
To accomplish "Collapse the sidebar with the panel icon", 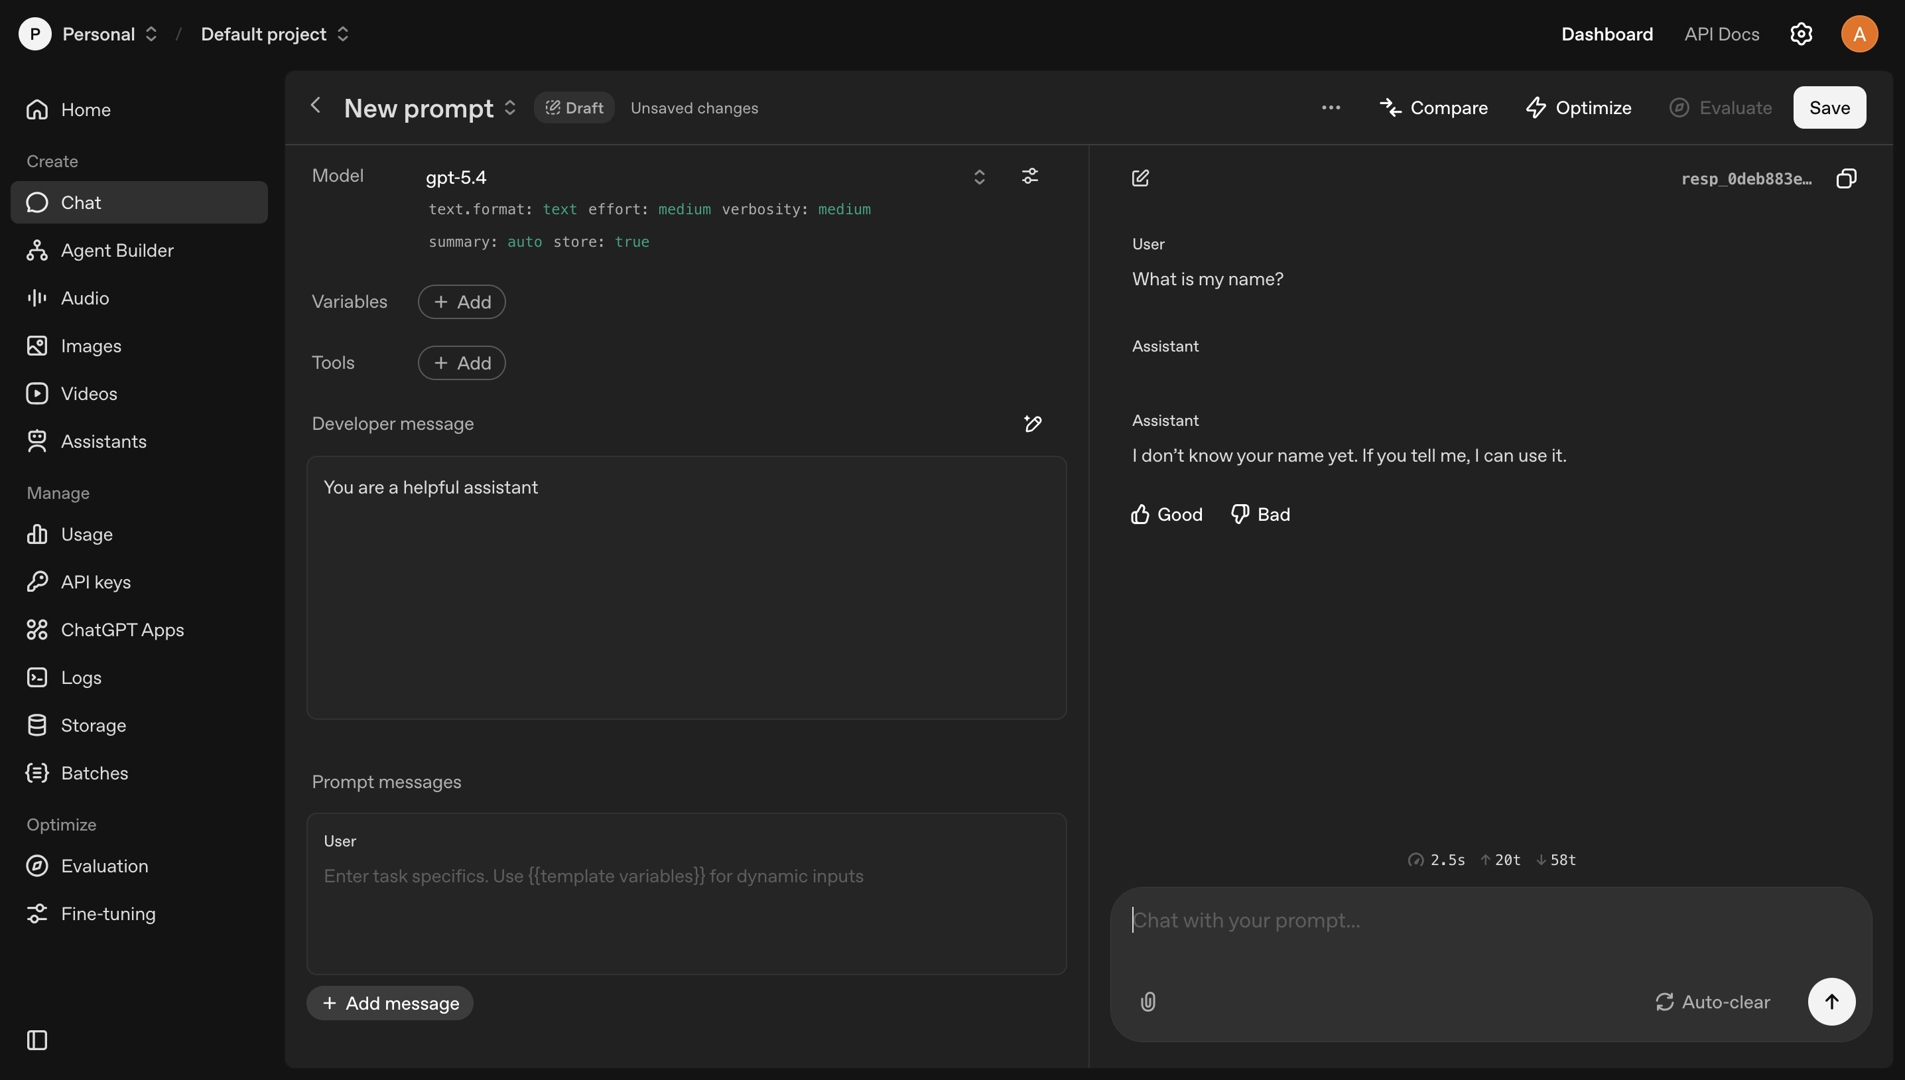I will (36, 1041).
